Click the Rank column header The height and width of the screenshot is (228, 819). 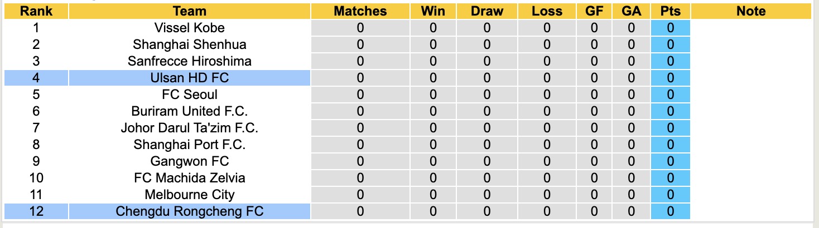tap(36, 11)
